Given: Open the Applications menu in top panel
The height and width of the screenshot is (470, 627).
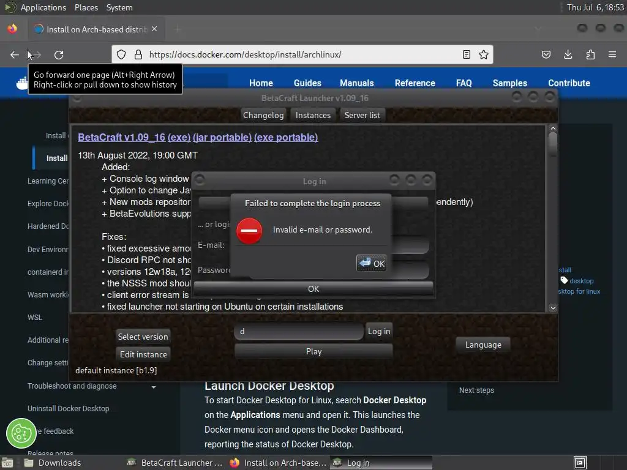Looking at the screenshot, I should click(x=43, y=7).
